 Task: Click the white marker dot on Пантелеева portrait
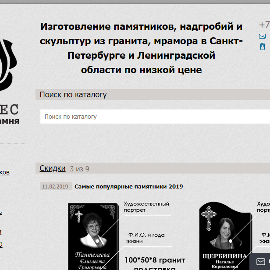coord(97,239)
